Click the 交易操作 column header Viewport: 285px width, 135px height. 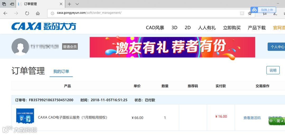(x=263, y=86)
